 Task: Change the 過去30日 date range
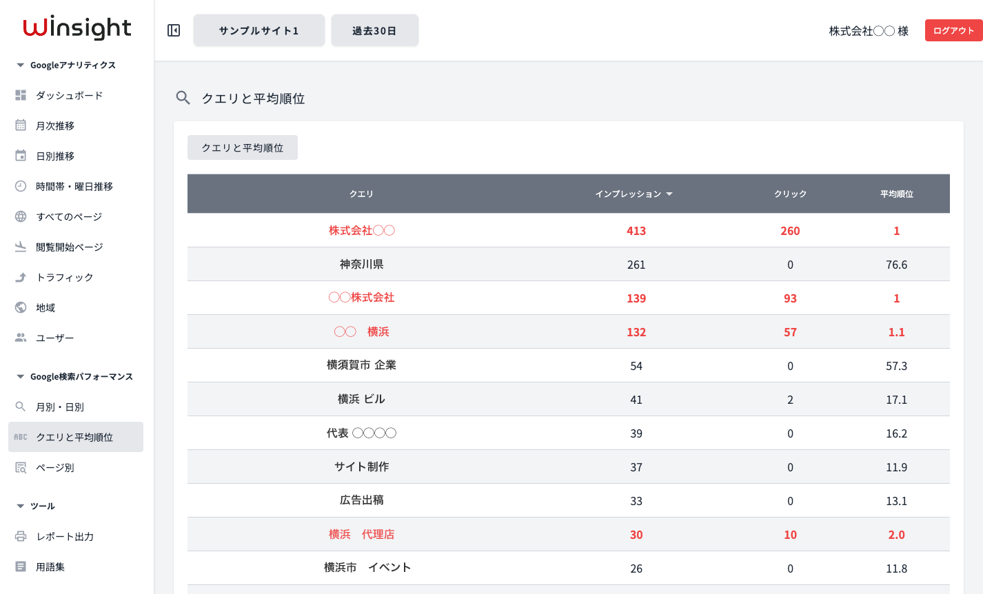[x=375, y=30]
